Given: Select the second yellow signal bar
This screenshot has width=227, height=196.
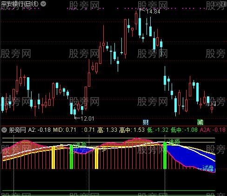Looking at the screenshot, I should tap(96, 158).
